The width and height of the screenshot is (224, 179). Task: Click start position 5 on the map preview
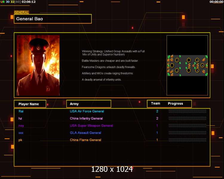[197, 70]
